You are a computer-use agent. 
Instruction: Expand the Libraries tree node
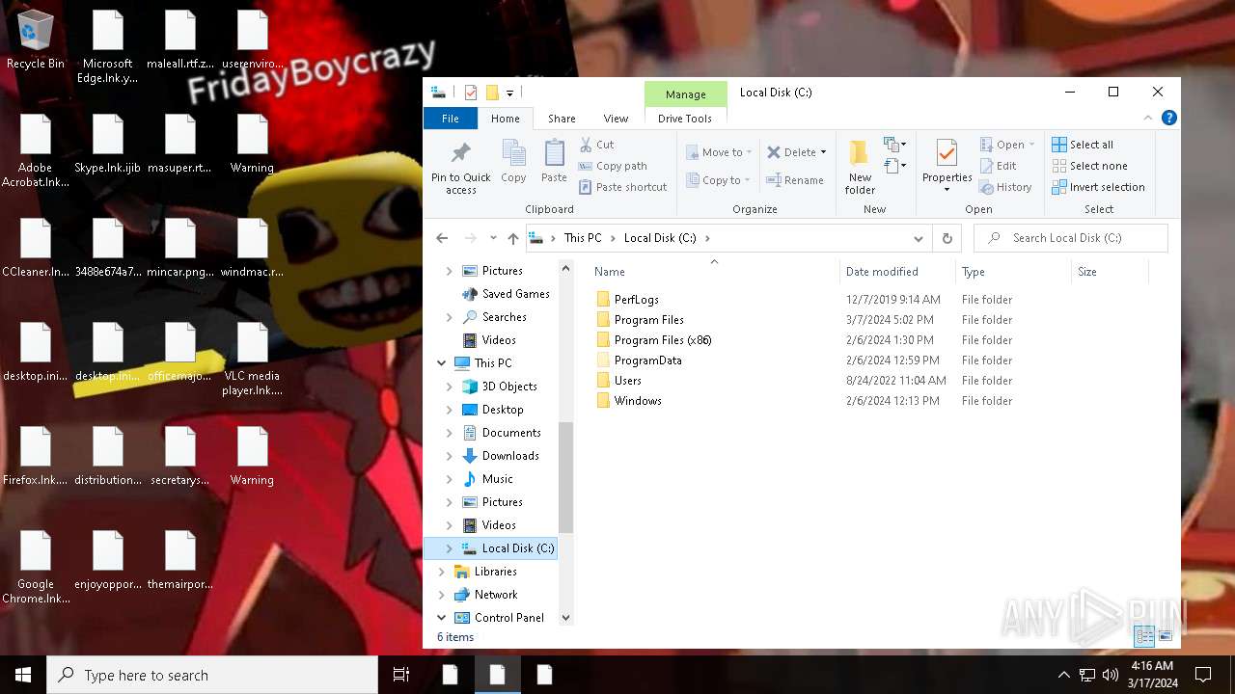(x=442, y=572)
